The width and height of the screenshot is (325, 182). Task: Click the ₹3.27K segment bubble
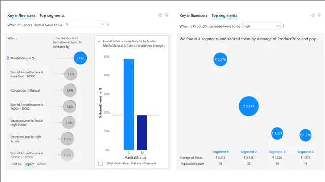point(220,59)
